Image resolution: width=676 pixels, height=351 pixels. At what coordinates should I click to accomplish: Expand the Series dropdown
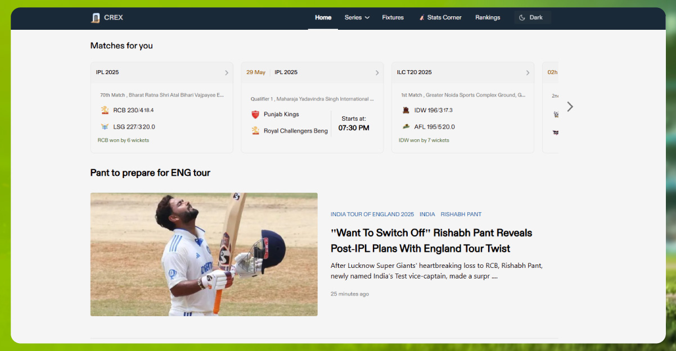coord(357,17)
